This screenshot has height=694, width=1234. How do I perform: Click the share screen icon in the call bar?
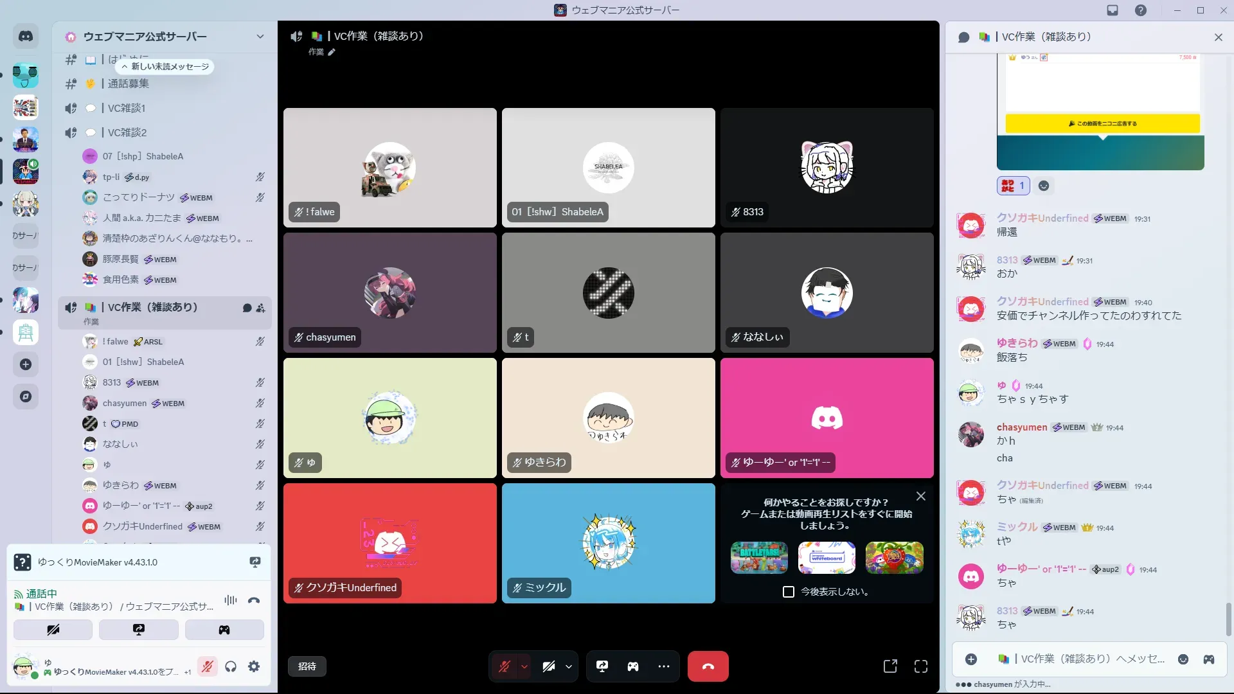click(x=602, y=666)
